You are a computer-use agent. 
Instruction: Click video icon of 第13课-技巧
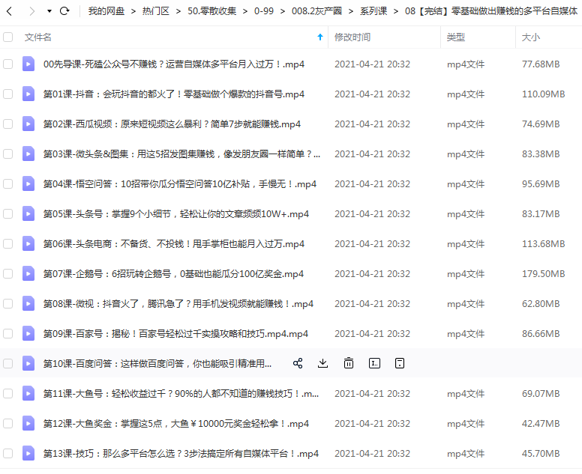point(28,454)
